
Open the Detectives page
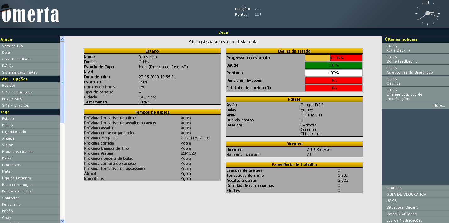click(x=11, y=165)
